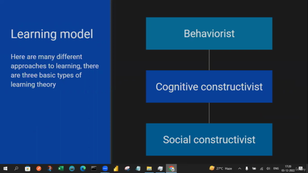Select the Cognitive constructivist box
This screenshot has height=173, width=308.
point(209,86)
